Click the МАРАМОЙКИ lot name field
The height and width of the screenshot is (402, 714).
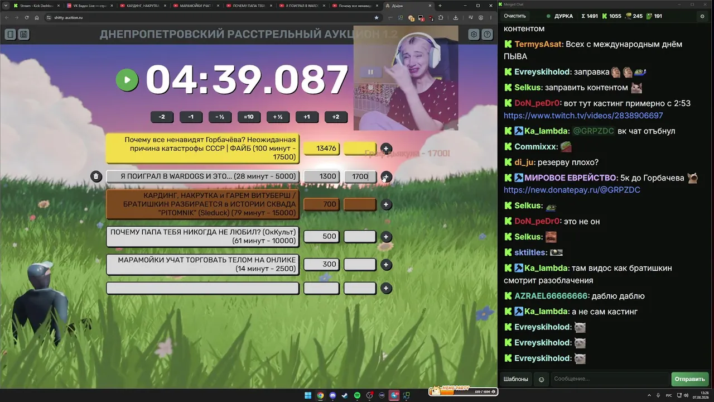pos(202,265)
